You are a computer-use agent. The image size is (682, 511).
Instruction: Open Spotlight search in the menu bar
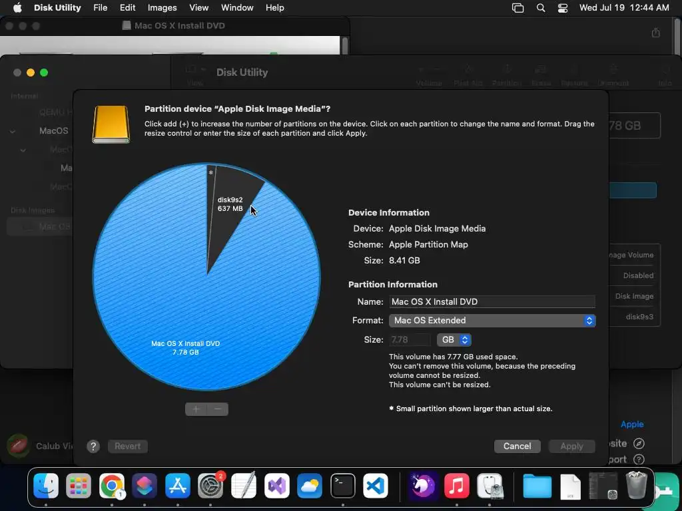541,8
